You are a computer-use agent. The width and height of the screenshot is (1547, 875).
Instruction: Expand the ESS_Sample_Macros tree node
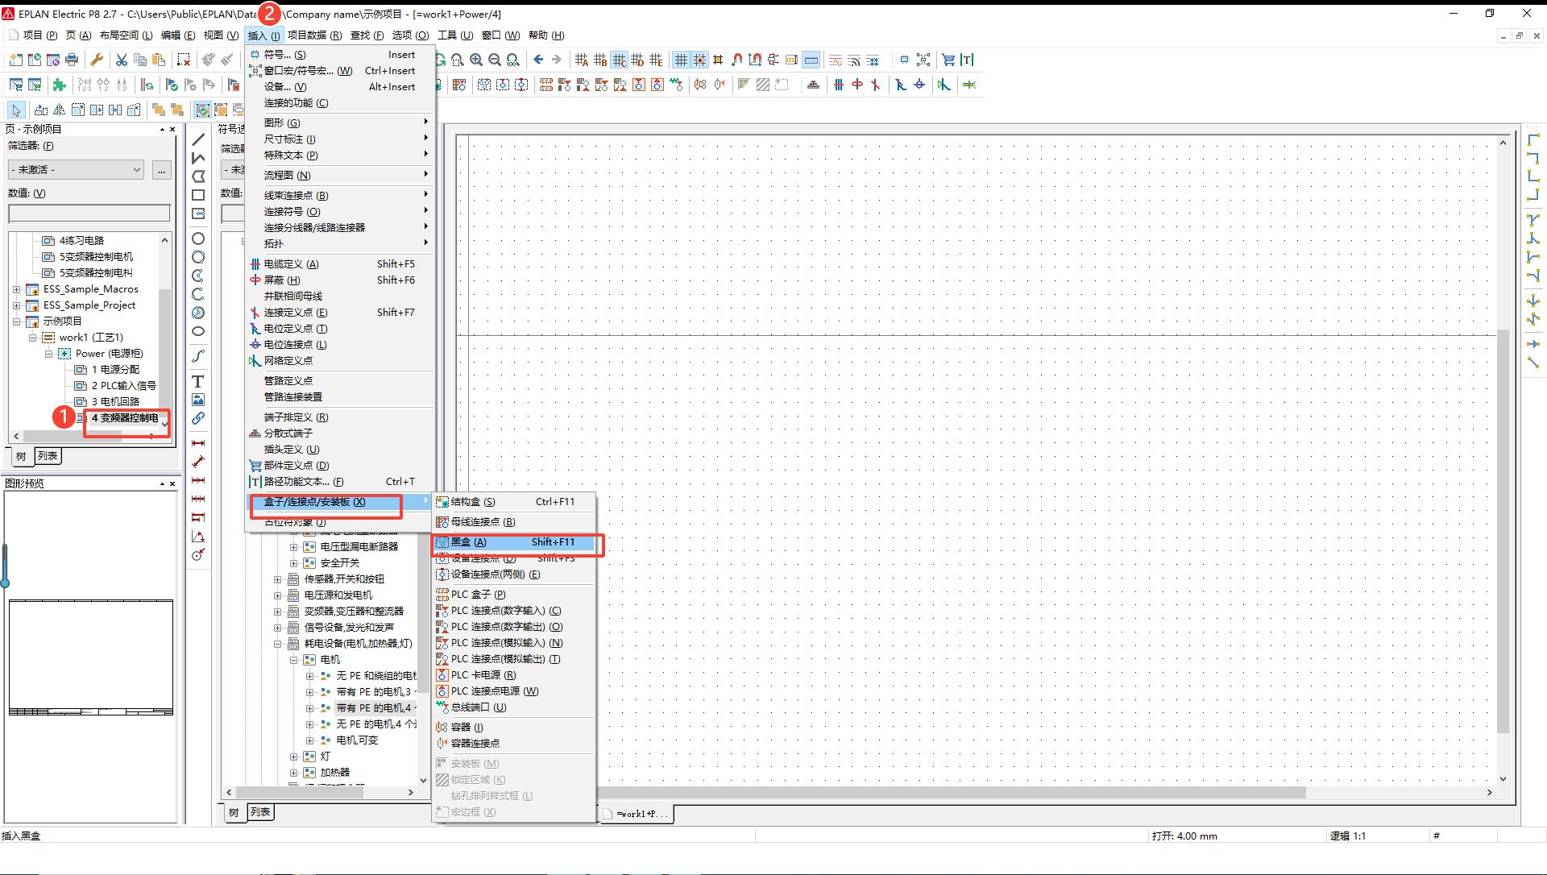click(x=16, y=289)
